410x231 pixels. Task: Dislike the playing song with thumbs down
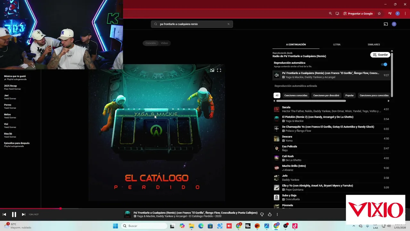click(x=262, y=214)
